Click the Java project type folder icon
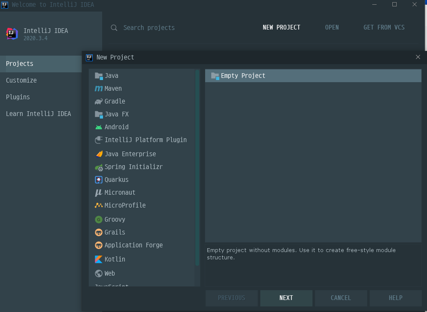The height and width of the screenshot is (312, 427). [99, 76]
